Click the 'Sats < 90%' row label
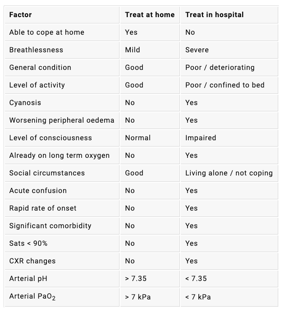 coord(28,244)
